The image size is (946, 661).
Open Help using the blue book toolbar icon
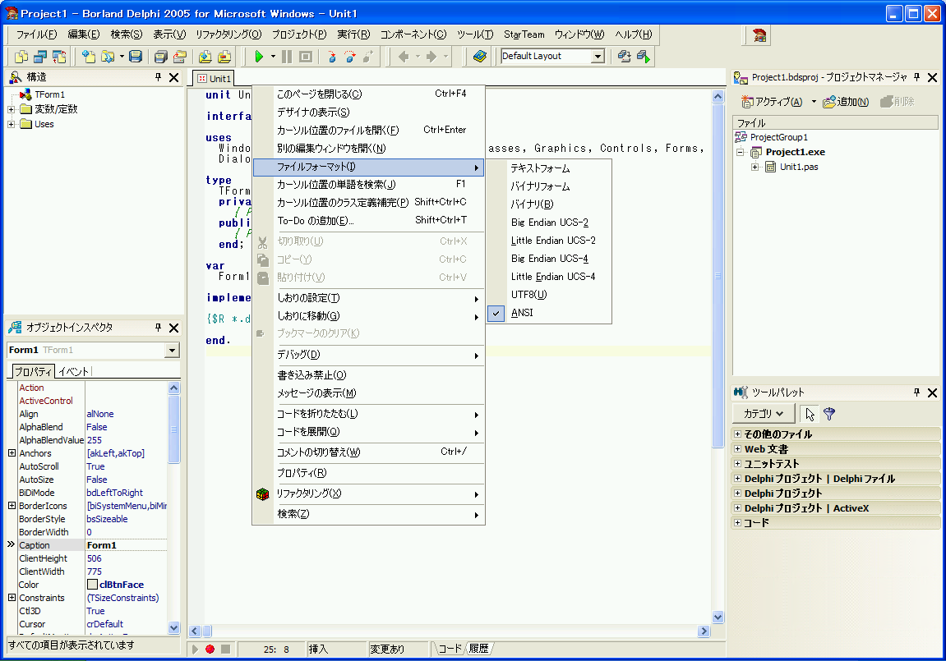click(x=481, y=56)
